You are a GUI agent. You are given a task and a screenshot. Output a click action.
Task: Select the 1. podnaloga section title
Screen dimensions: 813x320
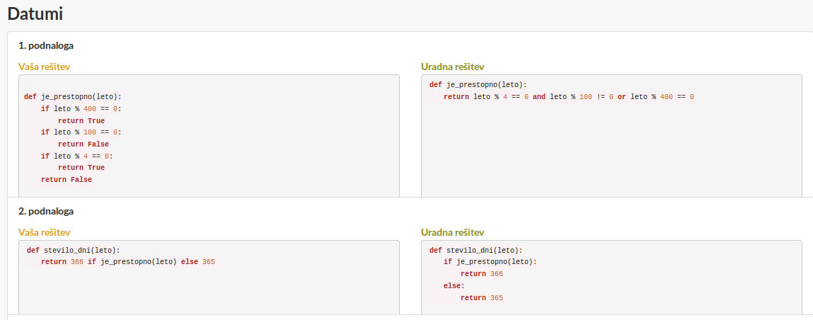pyautogui.click(x=46, y=45)
